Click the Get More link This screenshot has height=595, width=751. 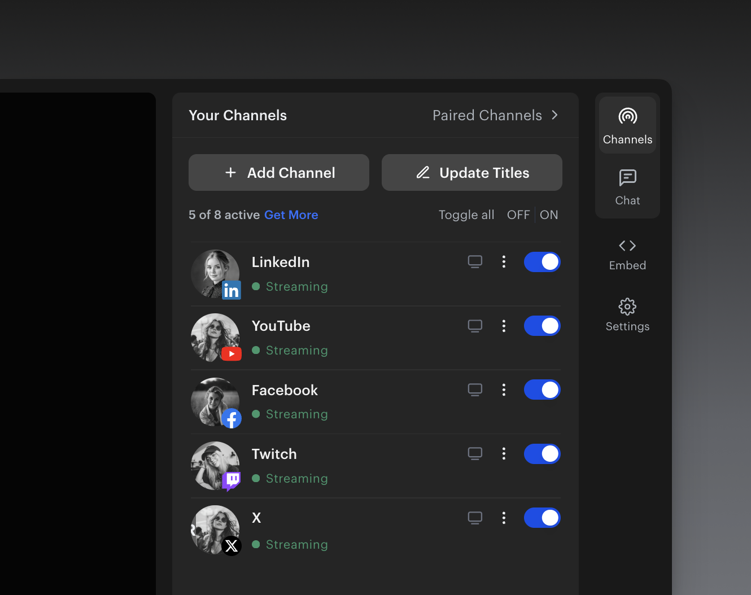tap(291, 215)
